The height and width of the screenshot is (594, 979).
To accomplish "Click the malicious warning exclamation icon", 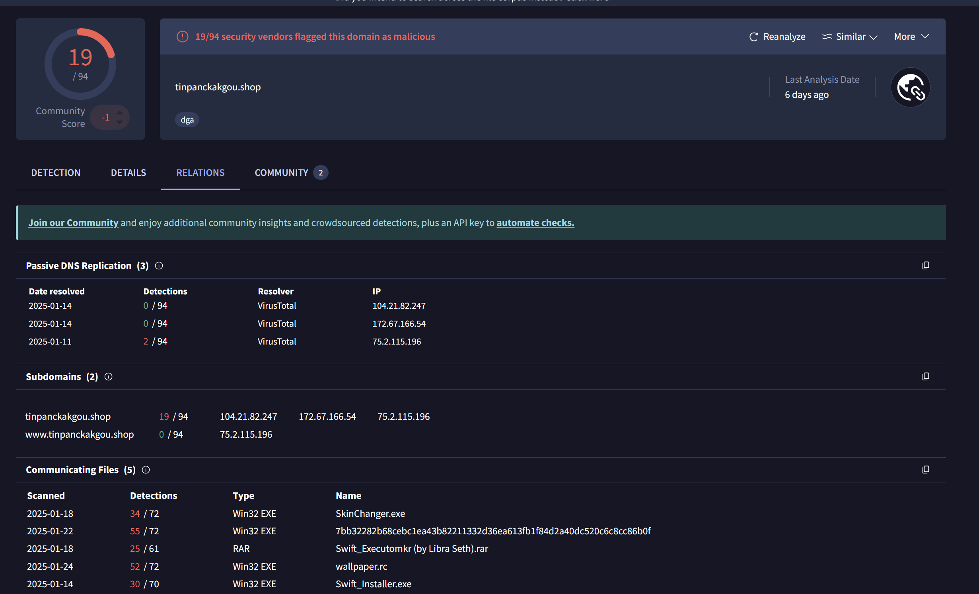I will coord(182,37).
